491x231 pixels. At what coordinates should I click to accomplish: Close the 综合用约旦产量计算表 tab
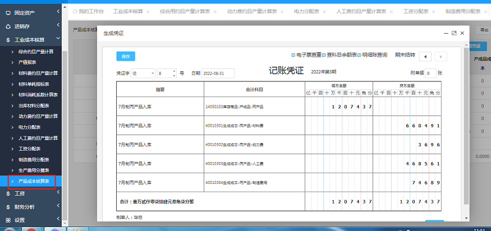[215, 12]
